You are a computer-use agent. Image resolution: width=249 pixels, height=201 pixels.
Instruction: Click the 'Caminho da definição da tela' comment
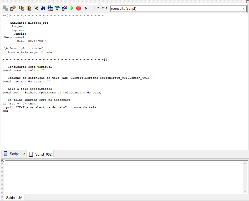(76, 78)
